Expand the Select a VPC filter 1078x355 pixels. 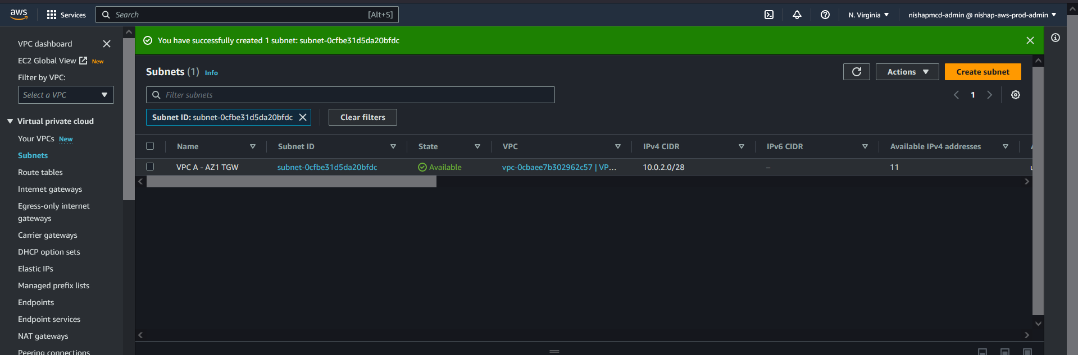(x=66, y=95)
